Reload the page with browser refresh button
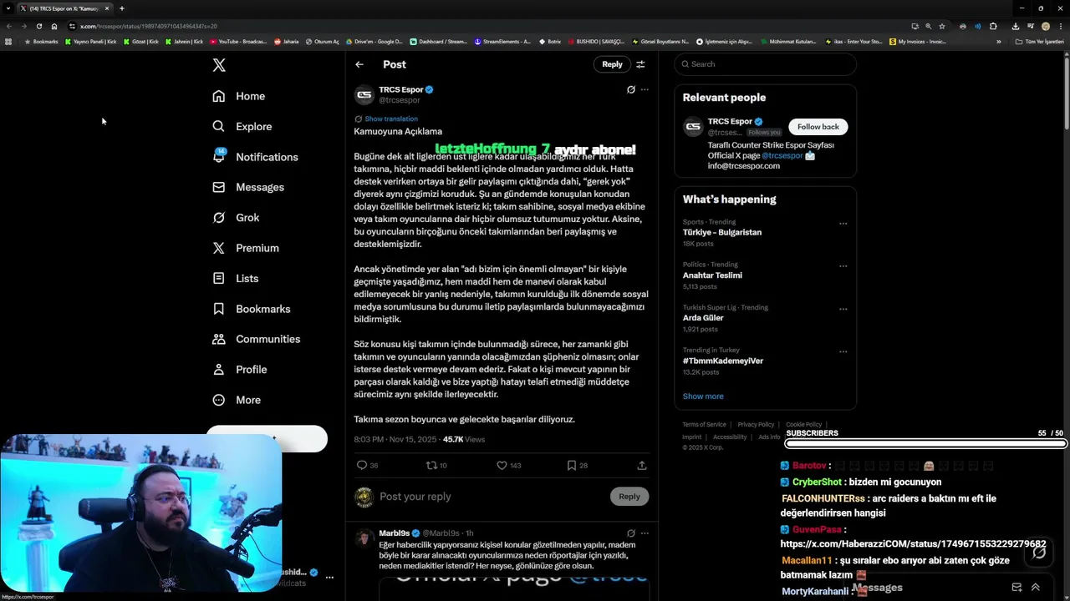The height and width of the screenshot is (601, 1070). pyautogui.click(x=39, y=26)
